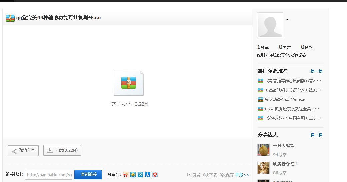Click the RAR icon beside the file title
Screen dimensions: 347x182
(10, 18)
